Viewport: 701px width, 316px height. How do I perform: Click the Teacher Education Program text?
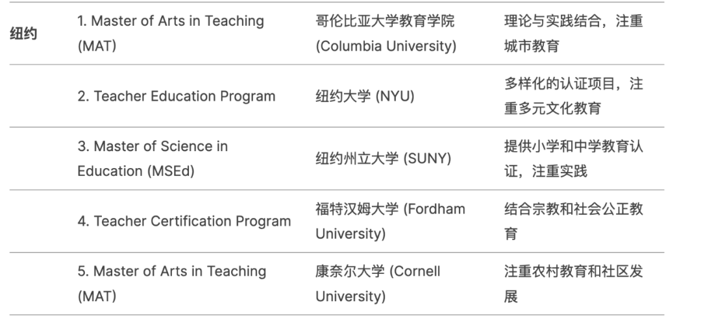(x=176, y=96)
